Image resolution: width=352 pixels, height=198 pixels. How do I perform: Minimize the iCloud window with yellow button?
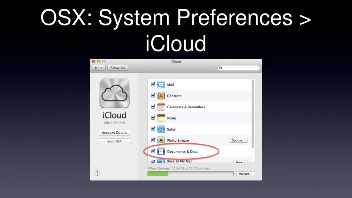tap(98, 62)
